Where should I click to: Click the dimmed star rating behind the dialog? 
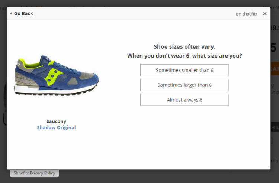click(32, 6)
